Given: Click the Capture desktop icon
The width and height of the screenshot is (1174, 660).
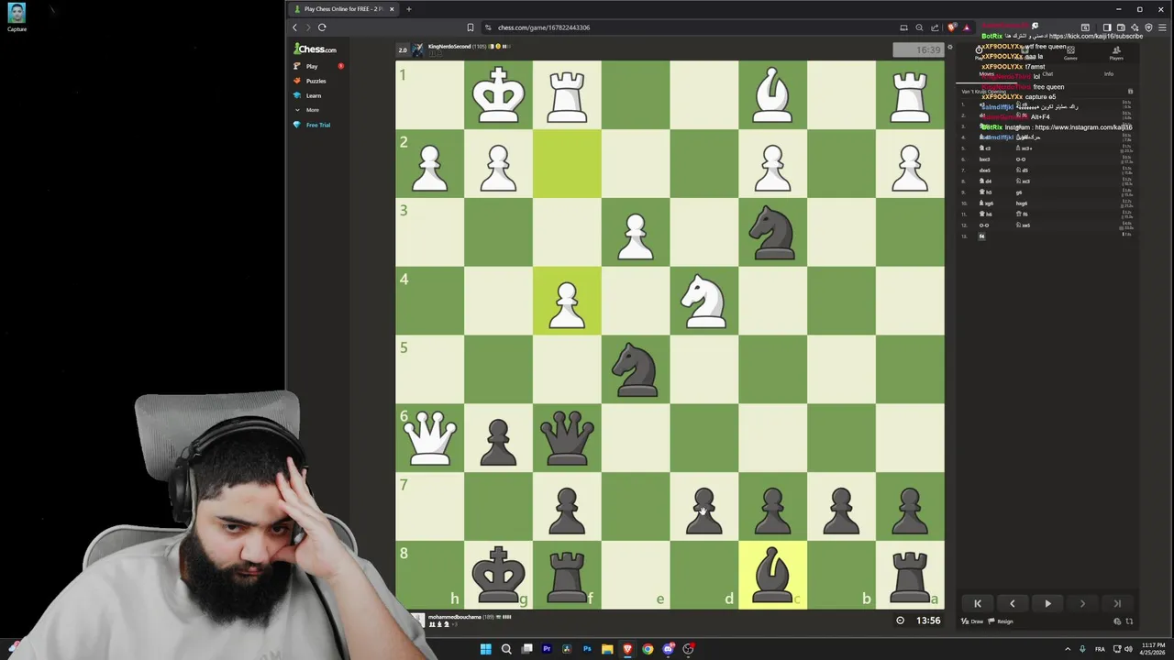Looking at the screenshot, I should pos(17,17).
